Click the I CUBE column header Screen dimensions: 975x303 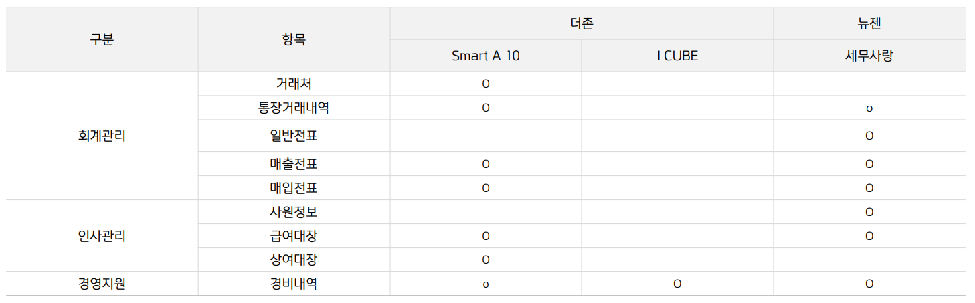click(x=677, y=56)
